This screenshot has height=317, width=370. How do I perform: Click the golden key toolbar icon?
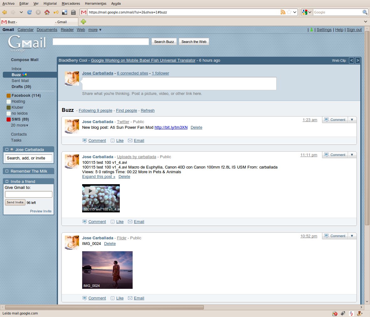(56, 12)
